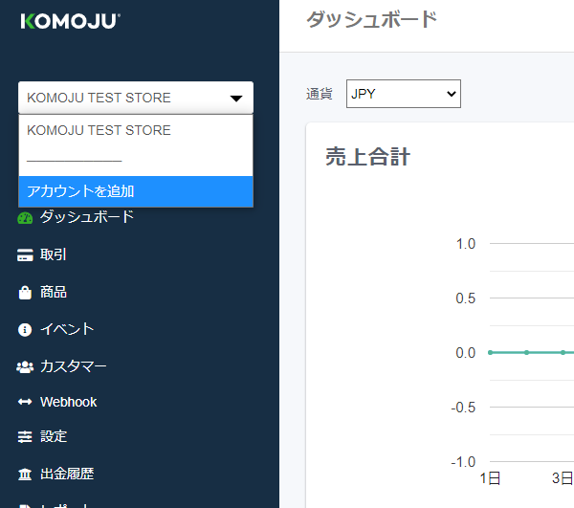The height and width of the screenshot is (508, 574).
Task: Click the 0.0 y-axis label
Action: click(466, 353)
